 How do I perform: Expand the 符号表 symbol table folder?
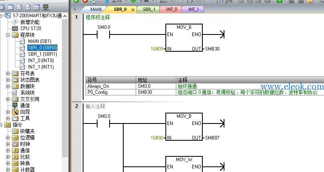point(8,73)
